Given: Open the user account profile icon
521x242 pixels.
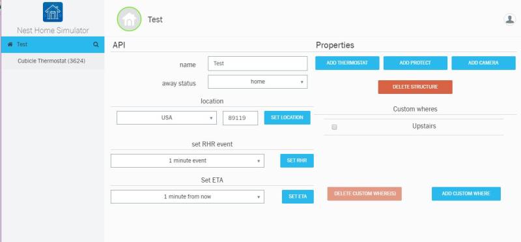Looking at the screenshot, I should (x=510, y=20).
